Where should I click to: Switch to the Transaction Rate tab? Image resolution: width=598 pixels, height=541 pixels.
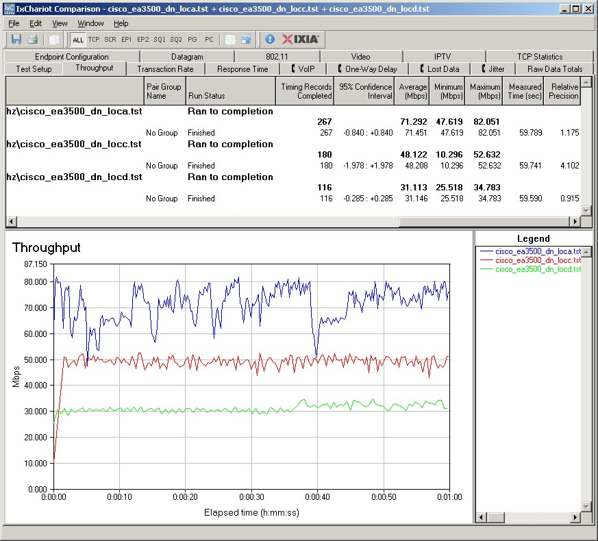(165, 69)
